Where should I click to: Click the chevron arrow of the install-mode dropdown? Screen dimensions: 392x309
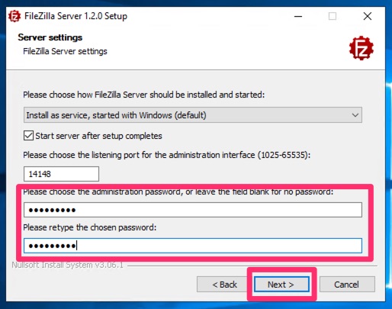pos(355,115)
